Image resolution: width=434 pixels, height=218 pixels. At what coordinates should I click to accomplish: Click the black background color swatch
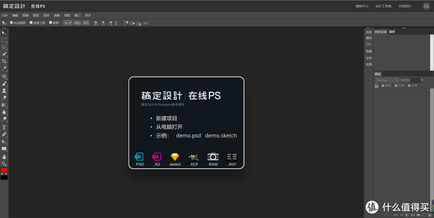point(4,178)
